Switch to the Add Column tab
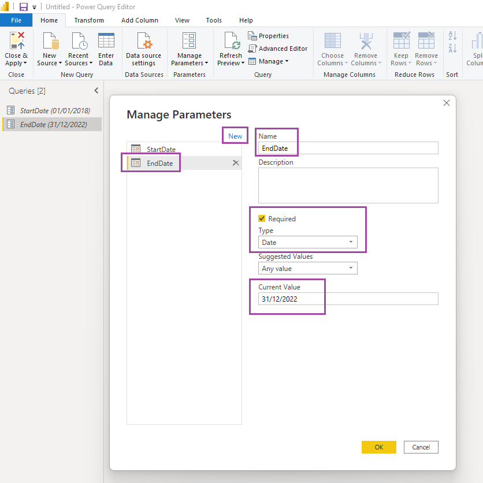Viewport: 483px width, 483px height. pyautogui.click(x=140, y=20)
